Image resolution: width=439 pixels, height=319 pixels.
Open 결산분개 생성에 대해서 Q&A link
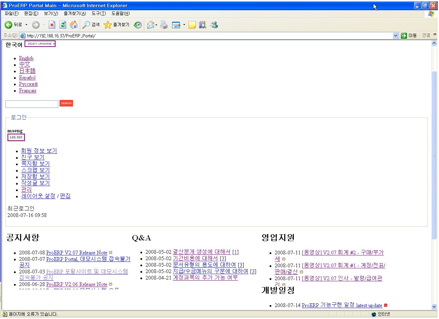202,252
